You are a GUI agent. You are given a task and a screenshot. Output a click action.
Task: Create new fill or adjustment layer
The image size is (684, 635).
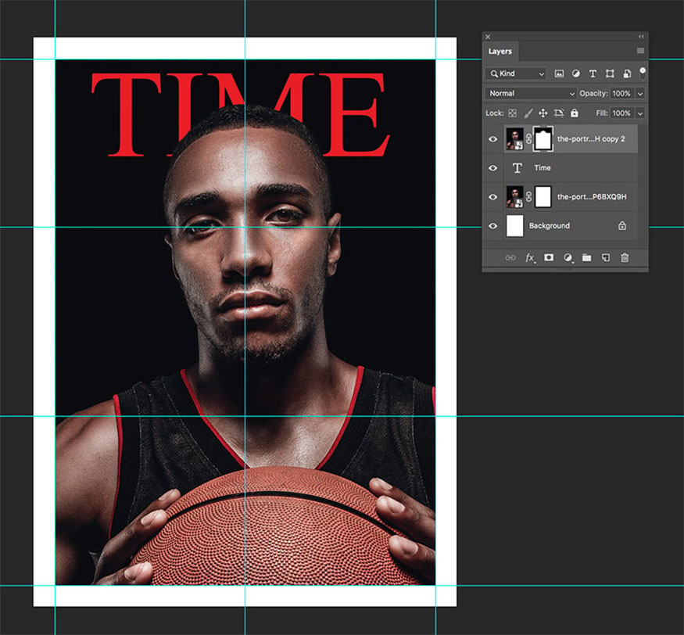[x=568, y=258]
